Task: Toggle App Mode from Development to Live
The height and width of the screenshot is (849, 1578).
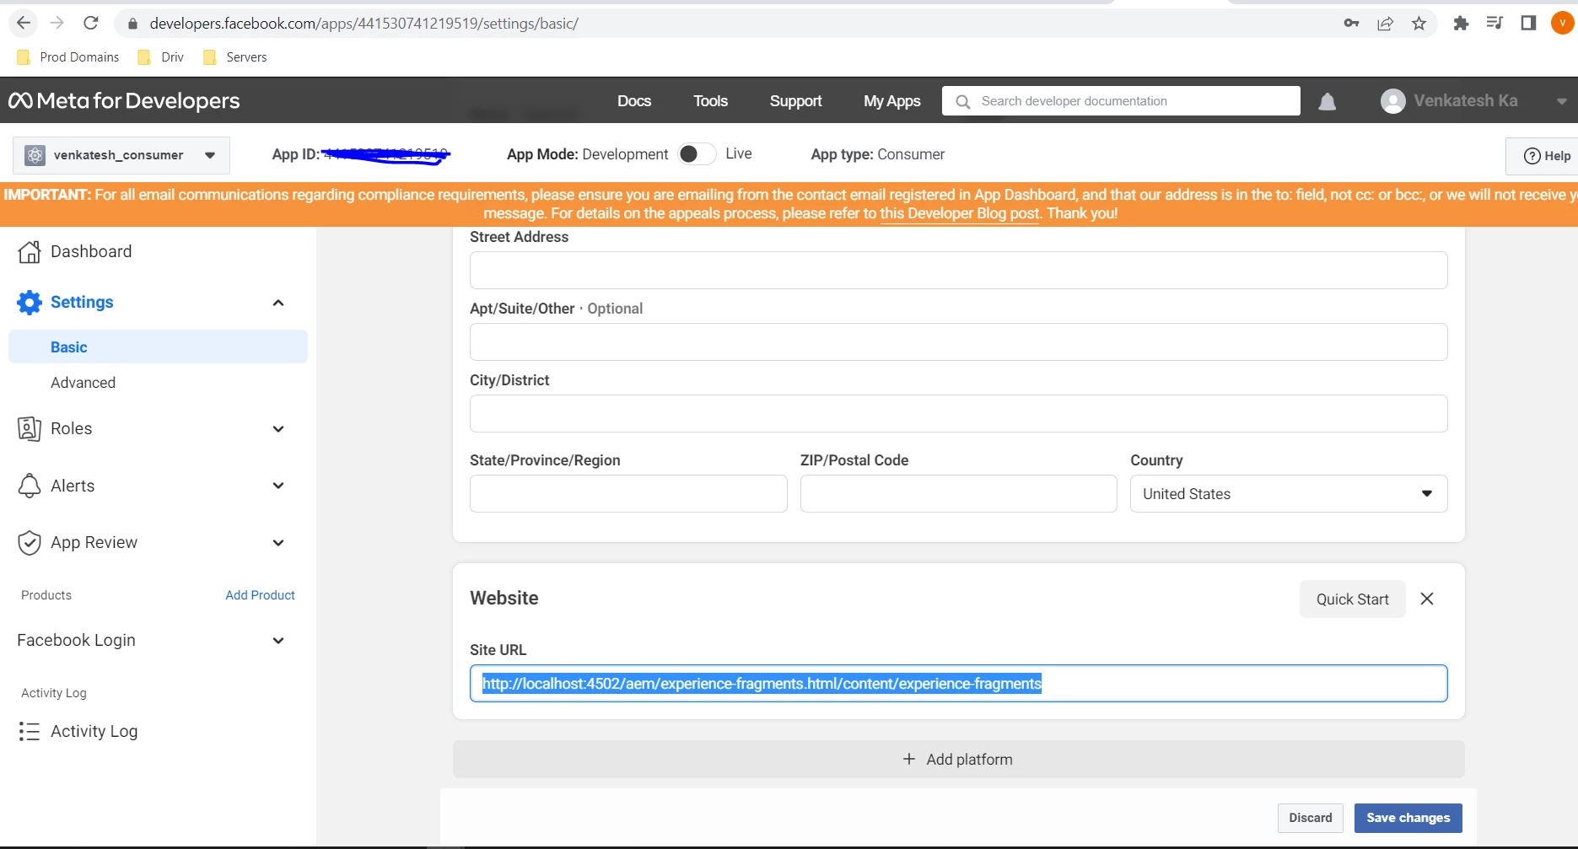Action: pyautogui.click(x=697, y=154)
